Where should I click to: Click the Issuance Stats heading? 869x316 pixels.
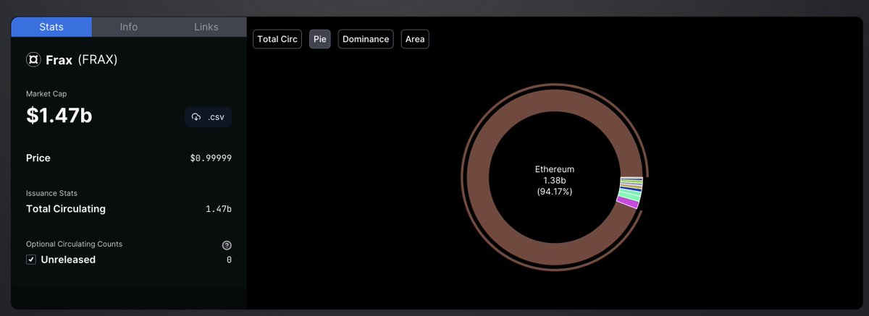51,194
